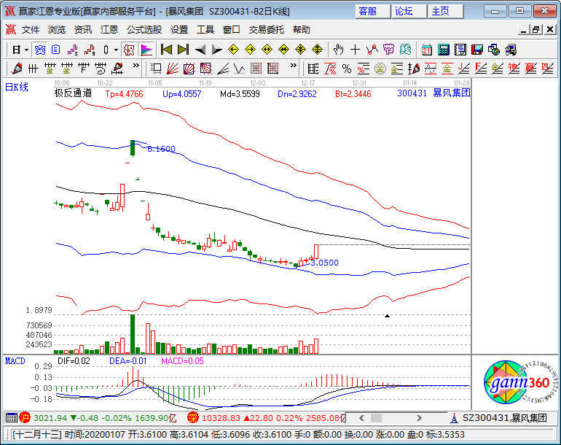Toggle the pink flag marker button
Screen dimensions: 561x445
(x=146, y=50)
